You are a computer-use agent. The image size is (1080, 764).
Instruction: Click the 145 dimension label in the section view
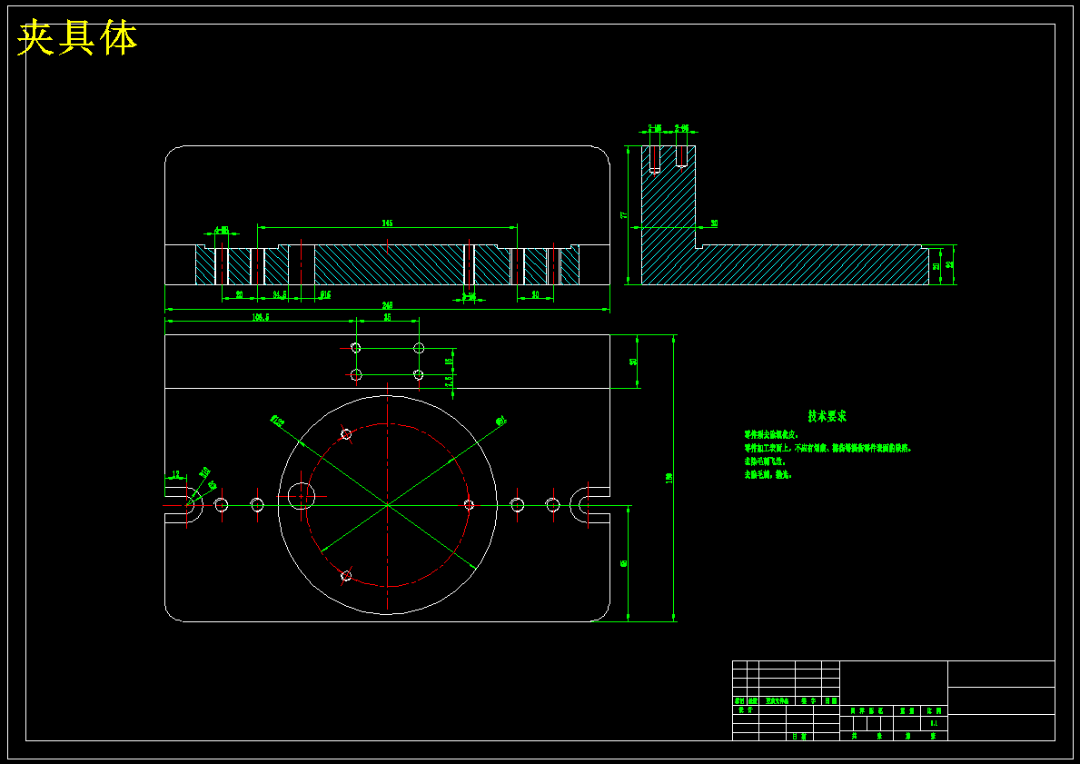pos(387,223)
